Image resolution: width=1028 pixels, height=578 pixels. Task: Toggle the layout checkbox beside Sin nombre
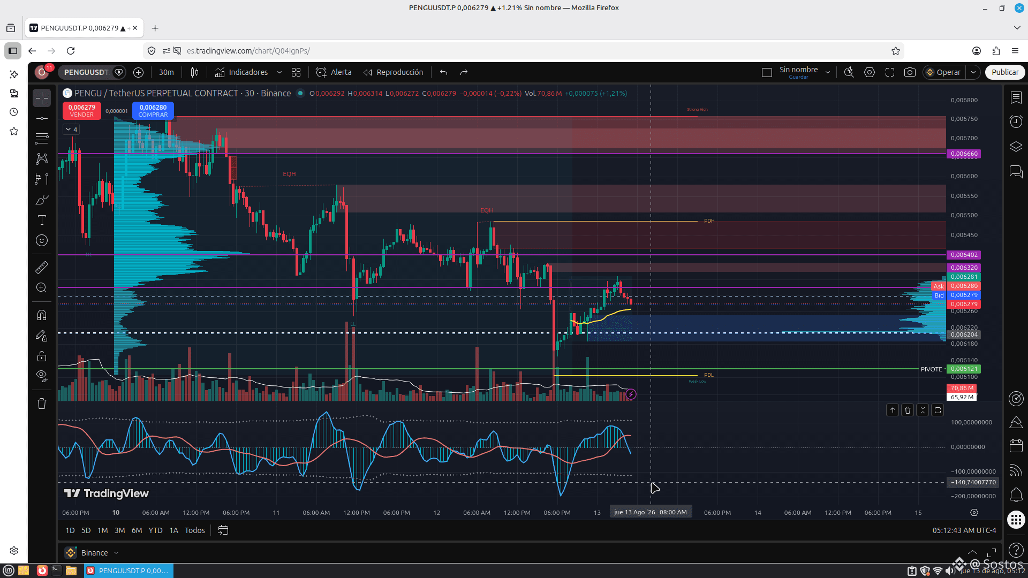click(767, 72)
